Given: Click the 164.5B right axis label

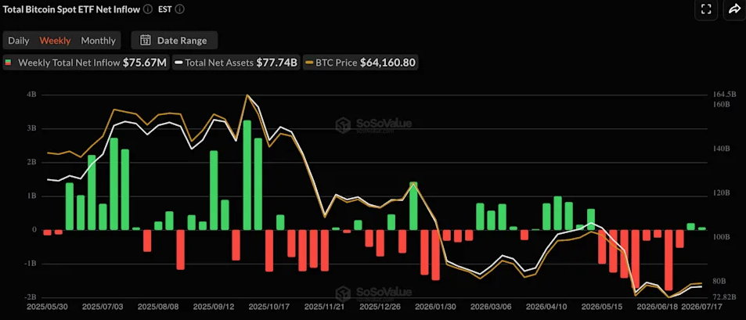Looking at the screenshot, I should [725, 94].
